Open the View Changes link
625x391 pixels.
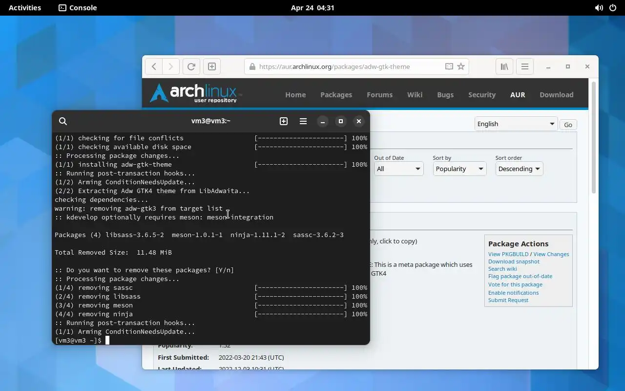pyautogui.click(x=551, y=254)
